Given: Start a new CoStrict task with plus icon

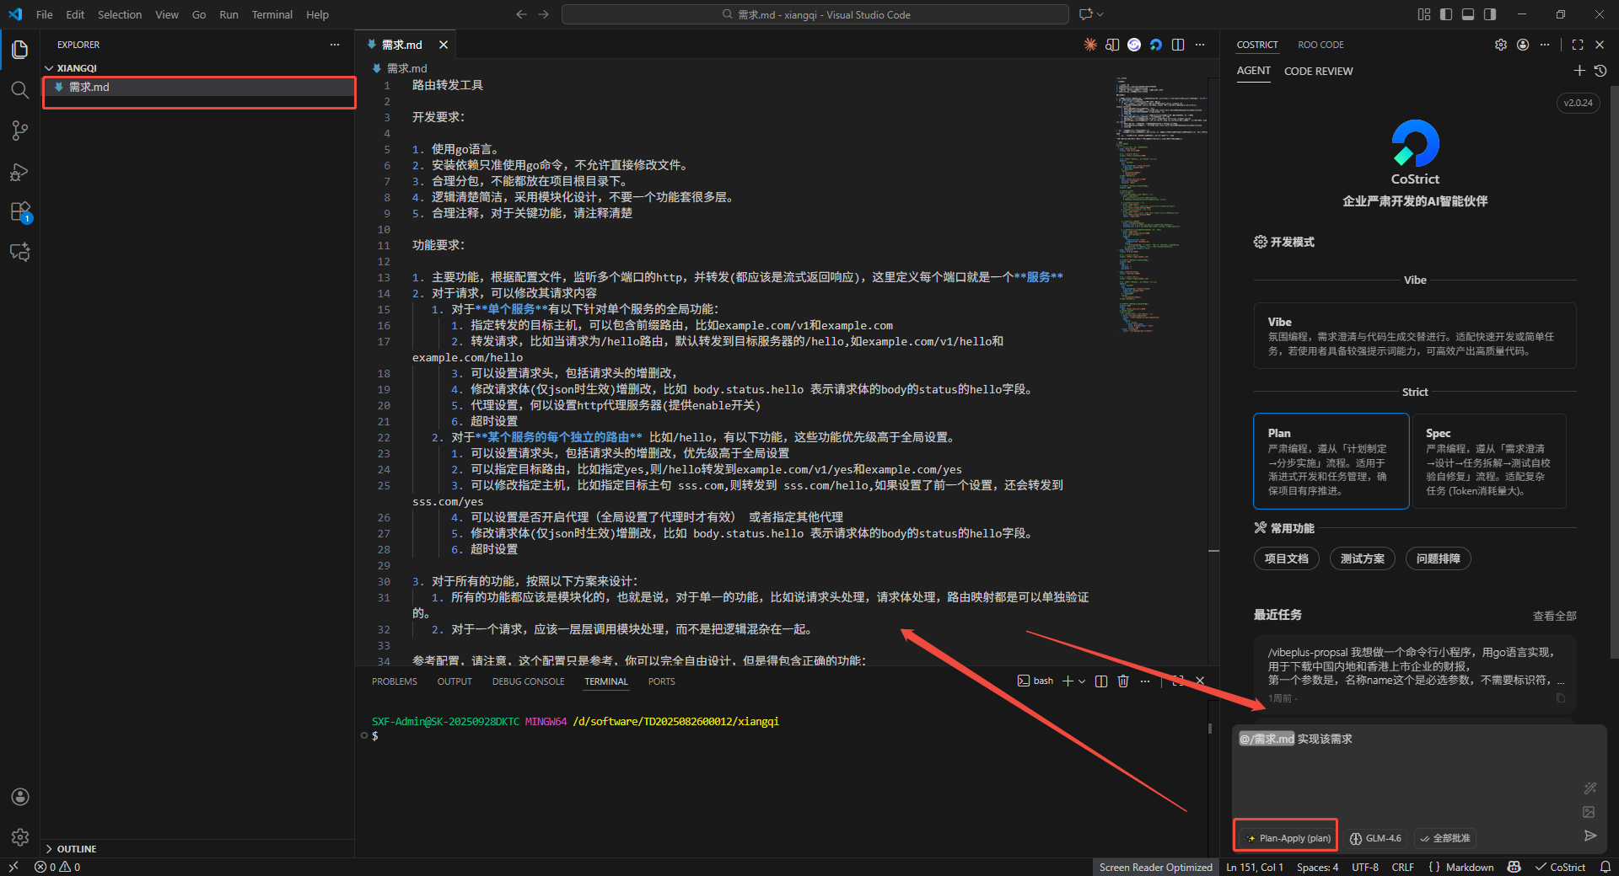Looking at the screenshot, I should click(1579, 71).
